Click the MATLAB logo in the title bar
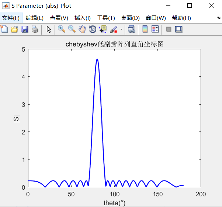Image resolution: width=222 pixels, height=207 pixels. (x=6, y=6)
